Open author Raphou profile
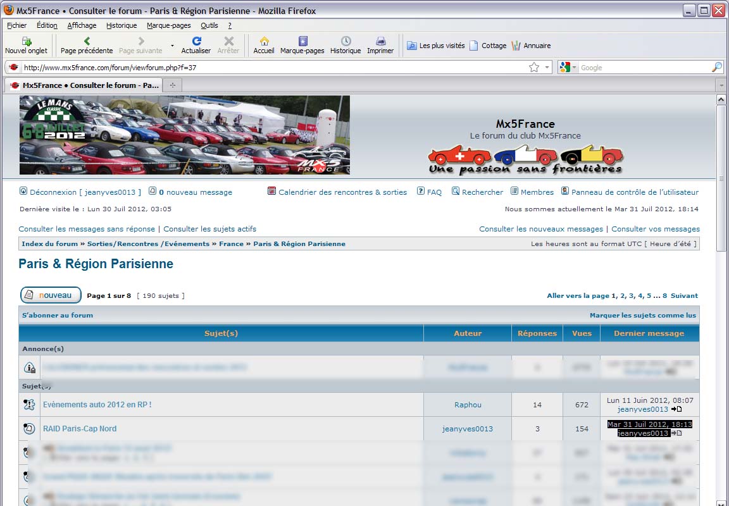Image resolution: width=729 pixels, height=506 pixels. tap(468, 405)
